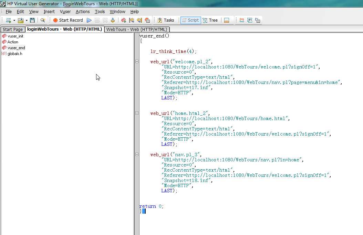Open the Window menu

pos(117,12)
